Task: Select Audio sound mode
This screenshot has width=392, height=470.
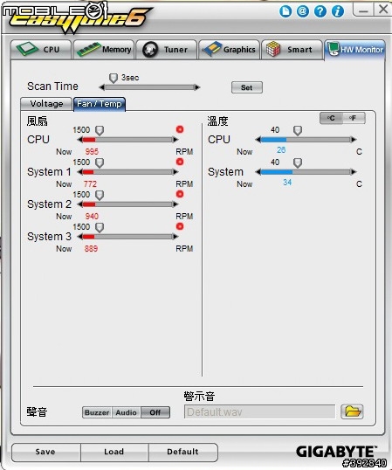Action: (x=126, y=412)
